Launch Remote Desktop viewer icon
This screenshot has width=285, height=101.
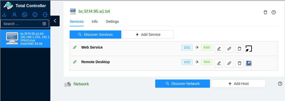tap(249, 63)
